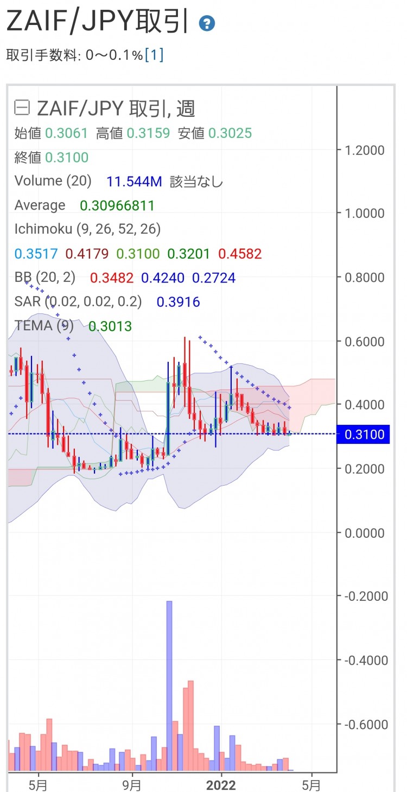Click Ichimoku value 0.4582
Image resolution: width=407 pixels, height=792 pixels.
240,254
